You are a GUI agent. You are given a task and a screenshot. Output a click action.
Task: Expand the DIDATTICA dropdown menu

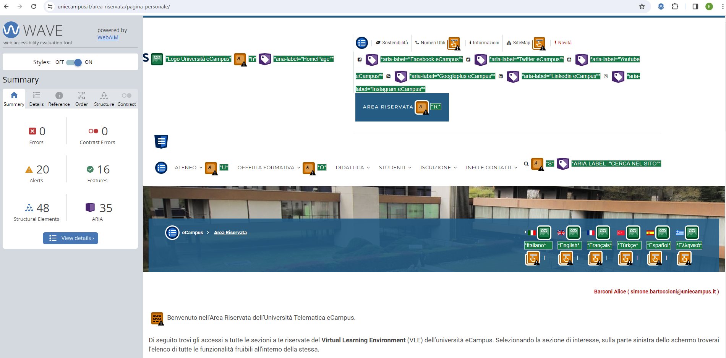pyautogui.click(x=353, y=168)
